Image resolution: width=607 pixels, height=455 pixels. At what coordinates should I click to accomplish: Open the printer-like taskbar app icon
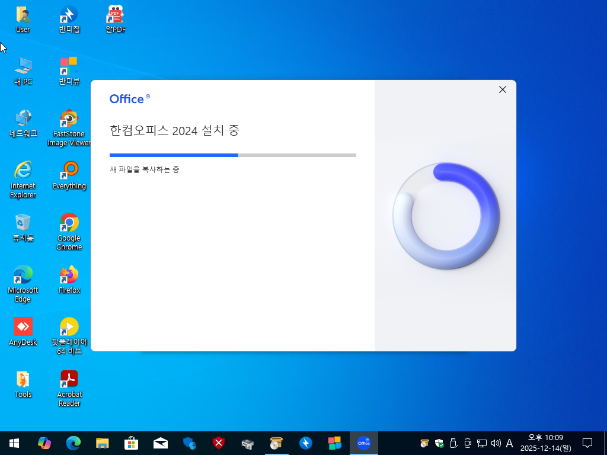coord(247,443)
